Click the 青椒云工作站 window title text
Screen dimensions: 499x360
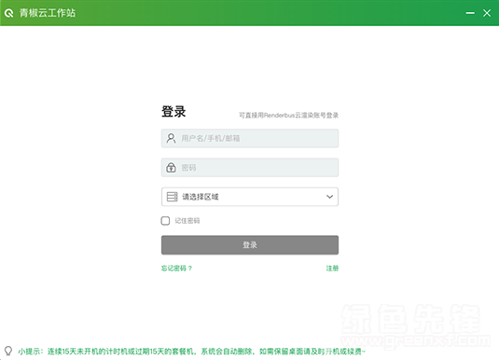click(48, 13)
